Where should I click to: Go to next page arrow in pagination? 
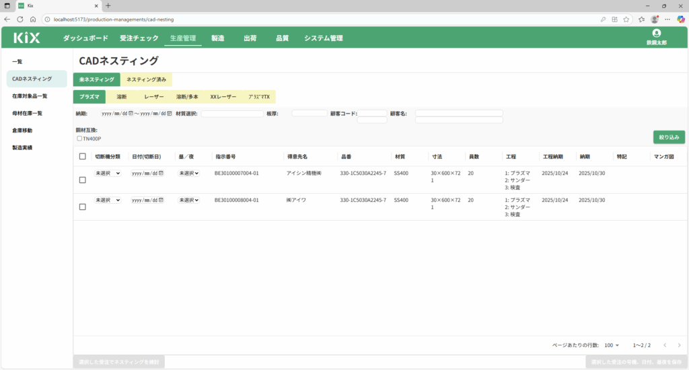[680, 345]
